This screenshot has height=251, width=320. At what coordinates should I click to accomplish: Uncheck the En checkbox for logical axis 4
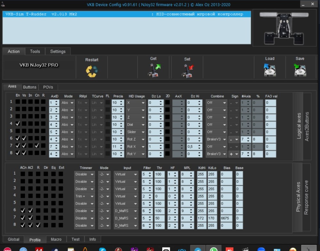tap(18, 124)
